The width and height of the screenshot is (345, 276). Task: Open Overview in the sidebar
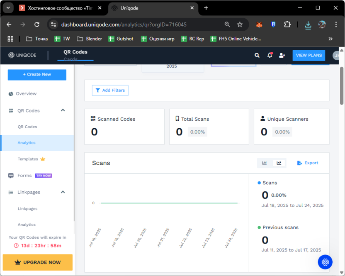coord(26,94)
